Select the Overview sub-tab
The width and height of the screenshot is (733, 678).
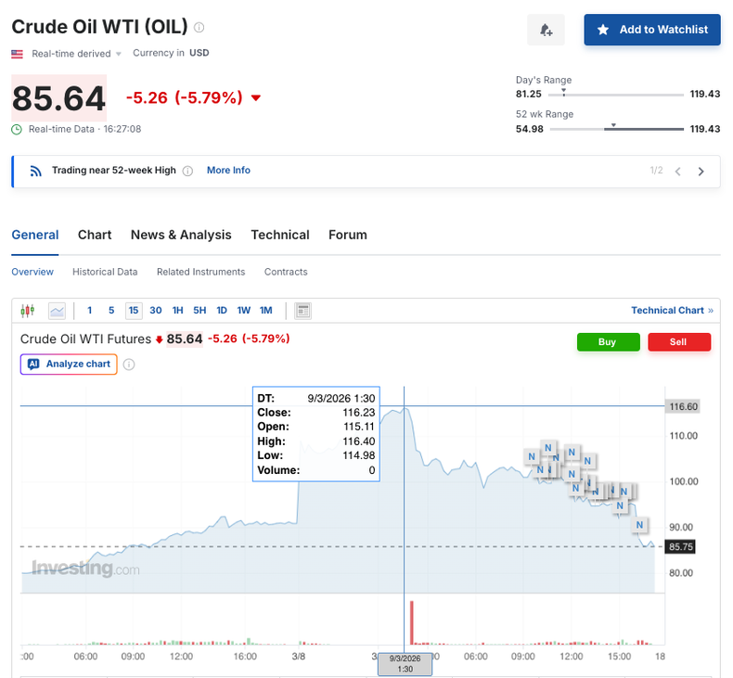pyautogui.click(x=32, y=272)
